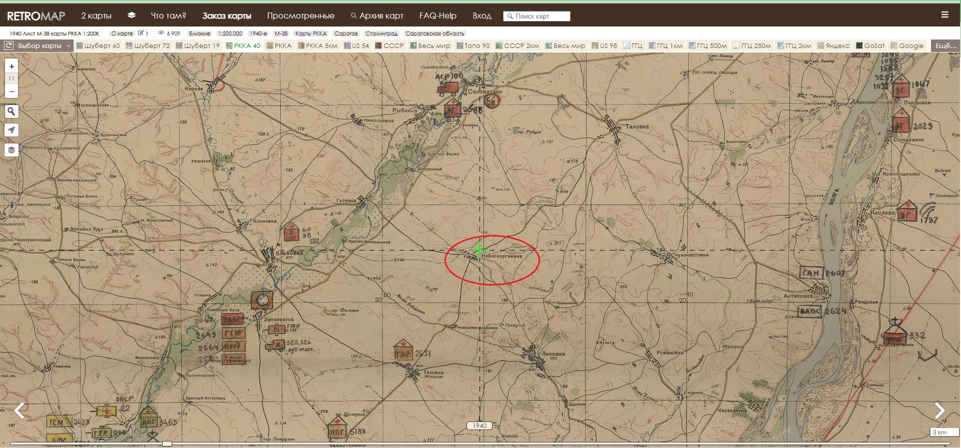Click the Сталинград tag

(x=381, y=33)
